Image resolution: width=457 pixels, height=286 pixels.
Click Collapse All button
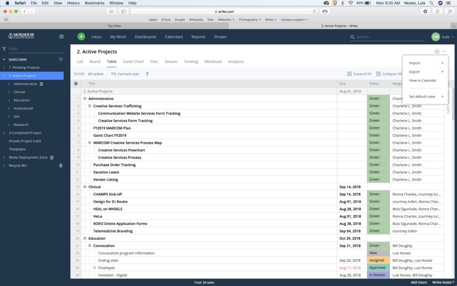pyautogui.click(x=389, y=74)
